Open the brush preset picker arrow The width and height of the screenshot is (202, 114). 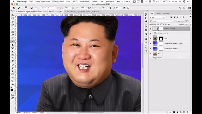28,8
